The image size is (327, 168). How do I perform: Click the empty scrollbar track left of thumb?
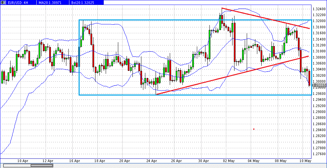click(x=17, y=165)
